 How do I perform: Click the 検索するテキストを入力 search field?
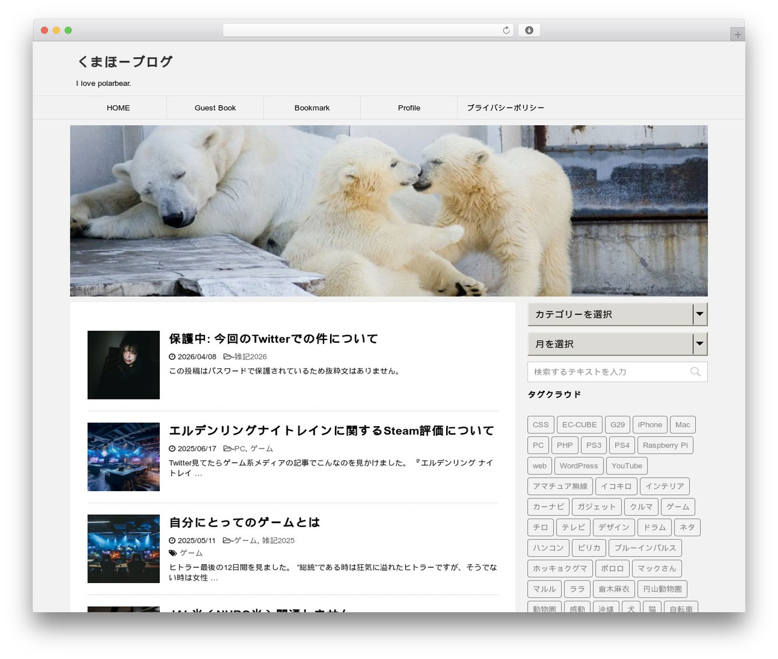pos(618,371)
